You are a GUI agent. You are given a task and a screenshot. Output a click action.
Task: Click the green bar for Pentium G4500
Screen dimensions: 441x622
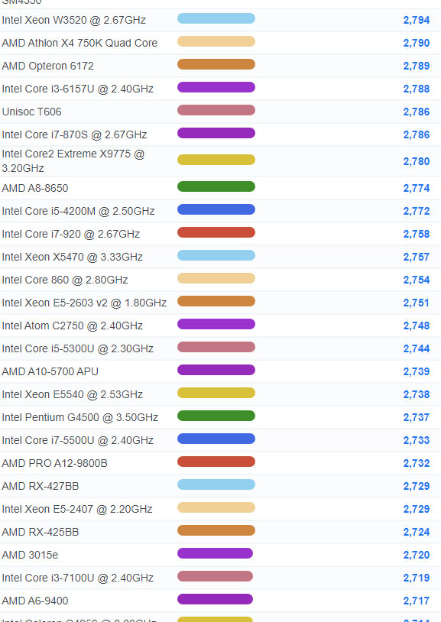[216, 416]
